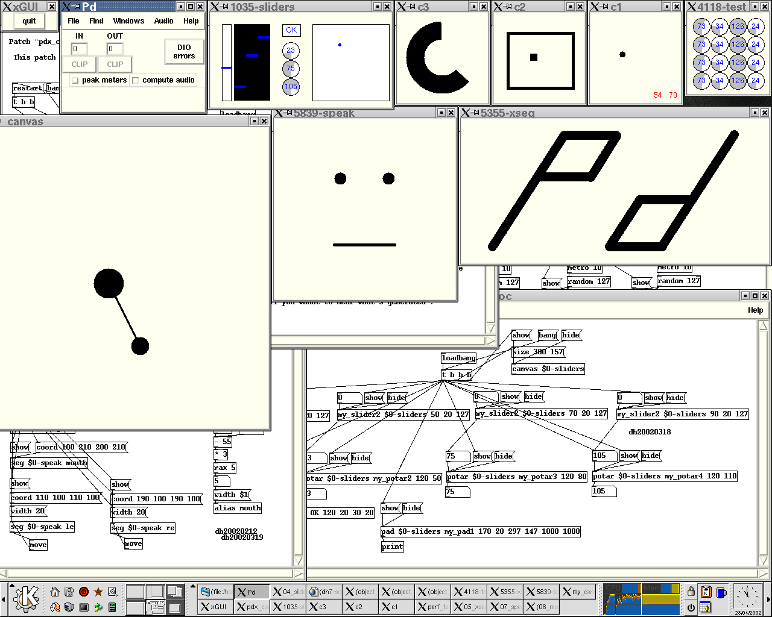Viewport: 772px width, 617px height.
Task: Click the blue coffee mug tray icon
Action: [721, 592]
